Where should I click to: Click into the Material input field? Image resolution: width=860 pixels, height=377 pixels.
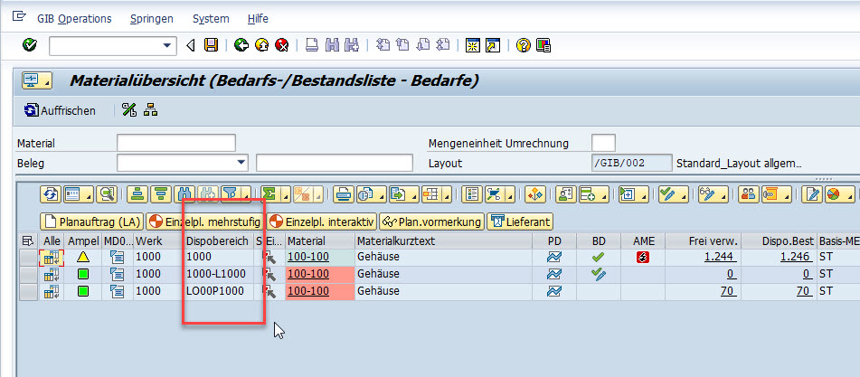click(176, 143)
